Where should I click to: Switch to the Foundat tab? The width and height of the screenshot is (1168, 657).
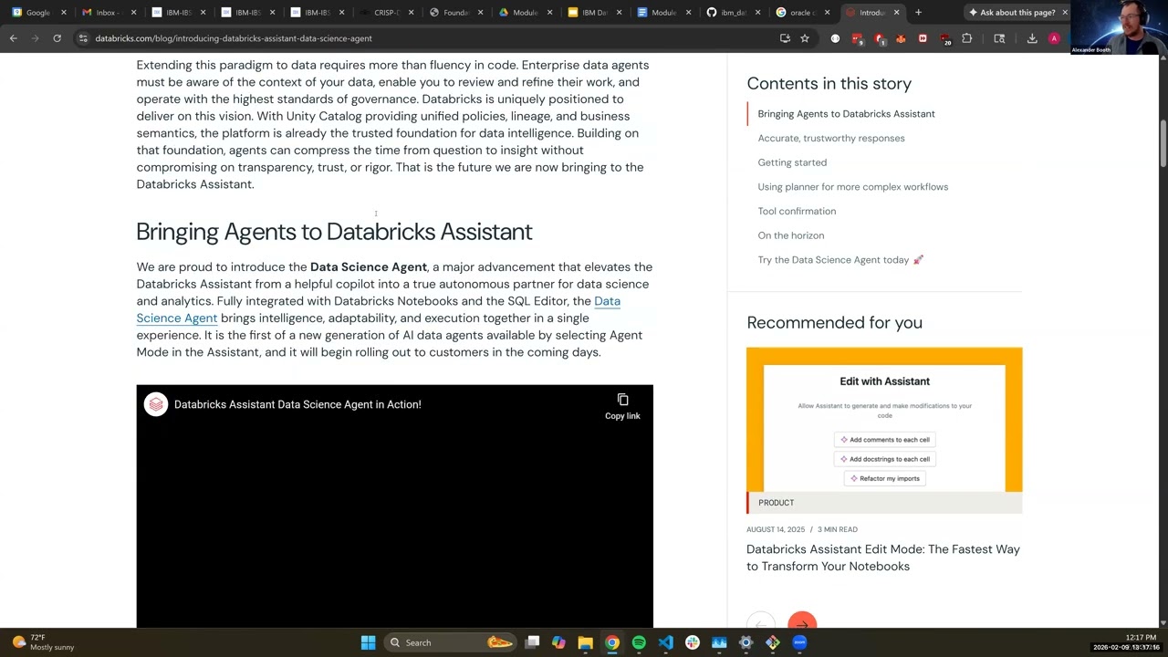pyautogui.click(x=455, y=13)
